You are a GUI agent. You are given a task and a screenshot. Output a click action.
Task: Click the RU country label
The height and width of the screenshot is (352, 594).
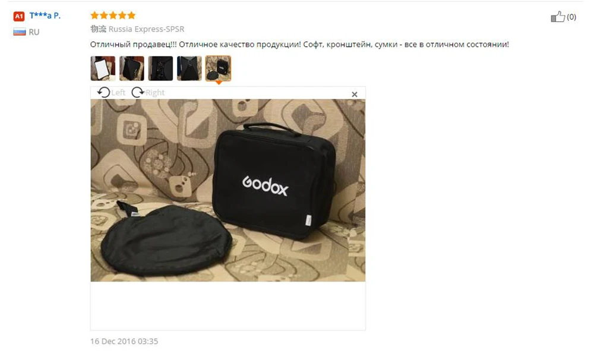click(x=34, y=32)
